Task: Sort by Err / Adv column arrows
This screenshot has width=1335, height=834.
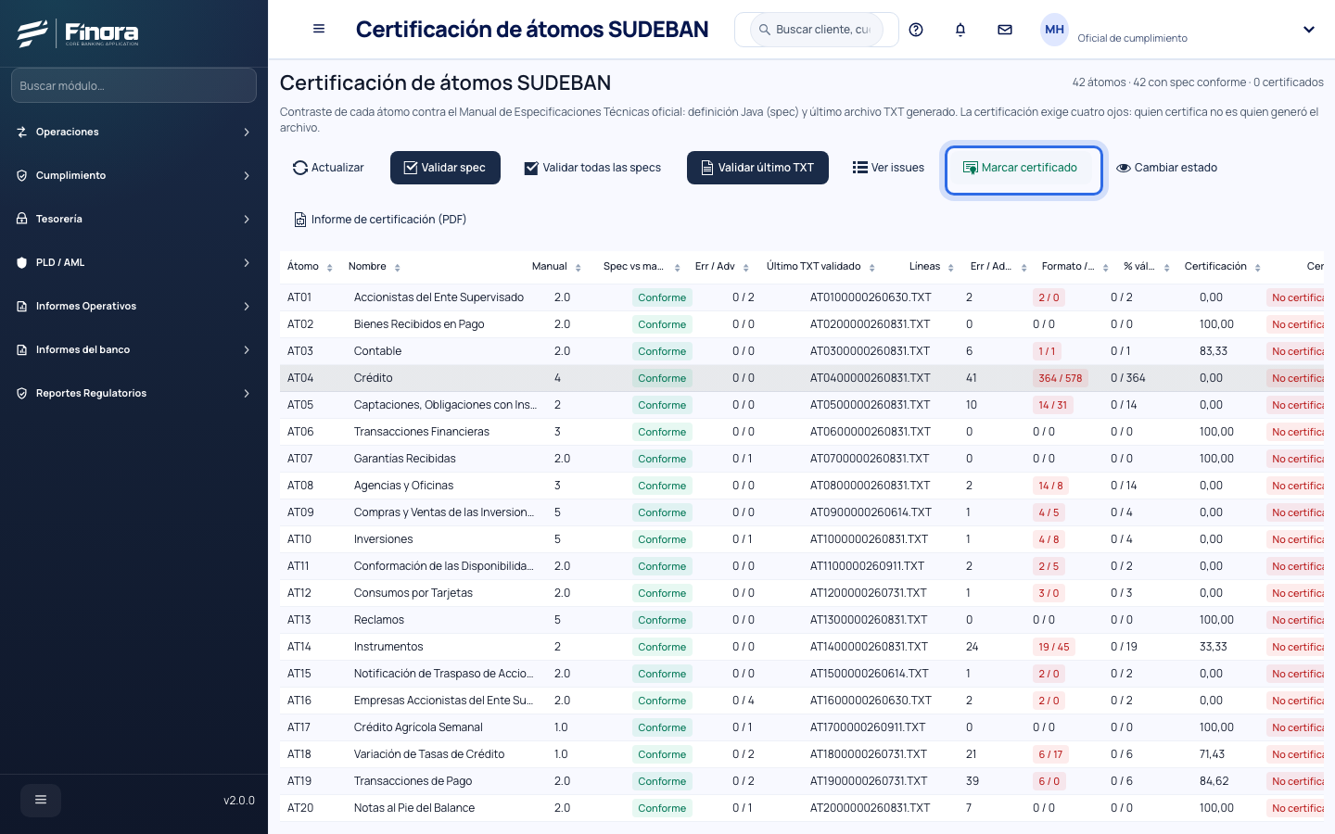Action: click(746, 267)
